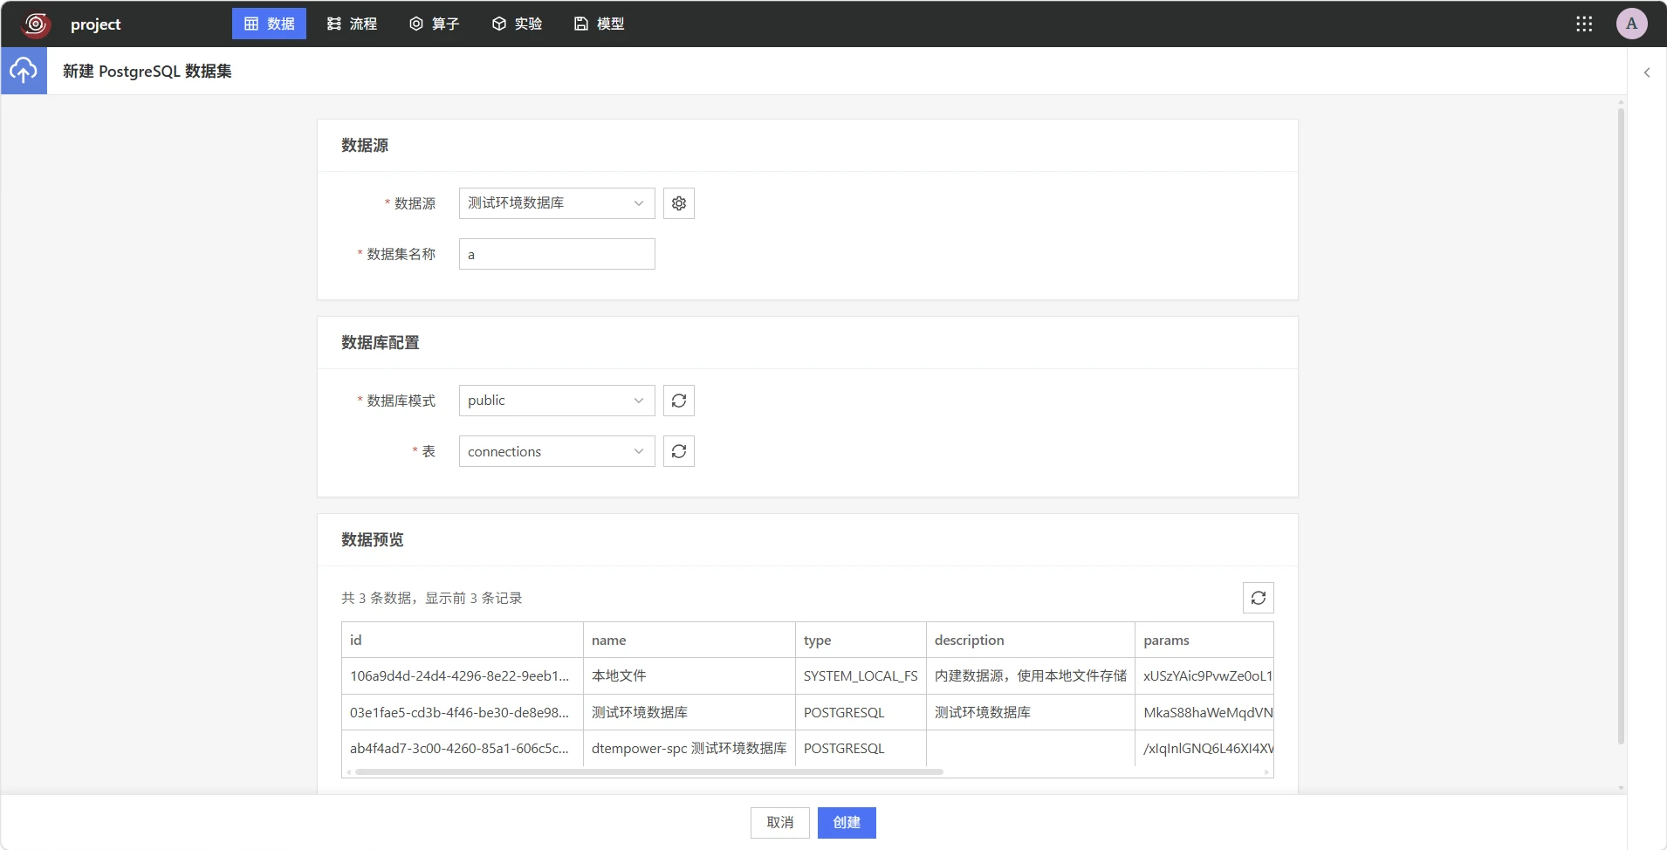Click the 数据库配置 section heading
Image resolution: width=1667 pixels, height=850 pixels.
[x=381, y=343]
